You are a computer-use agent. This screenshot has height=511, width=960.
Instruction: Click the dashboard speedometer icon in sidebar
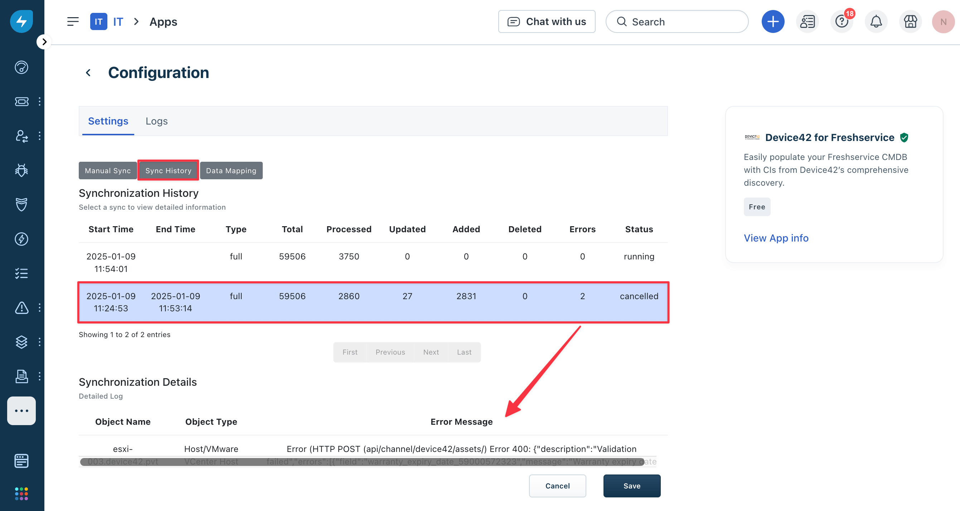pyautogui.click(x=21, y=67)
